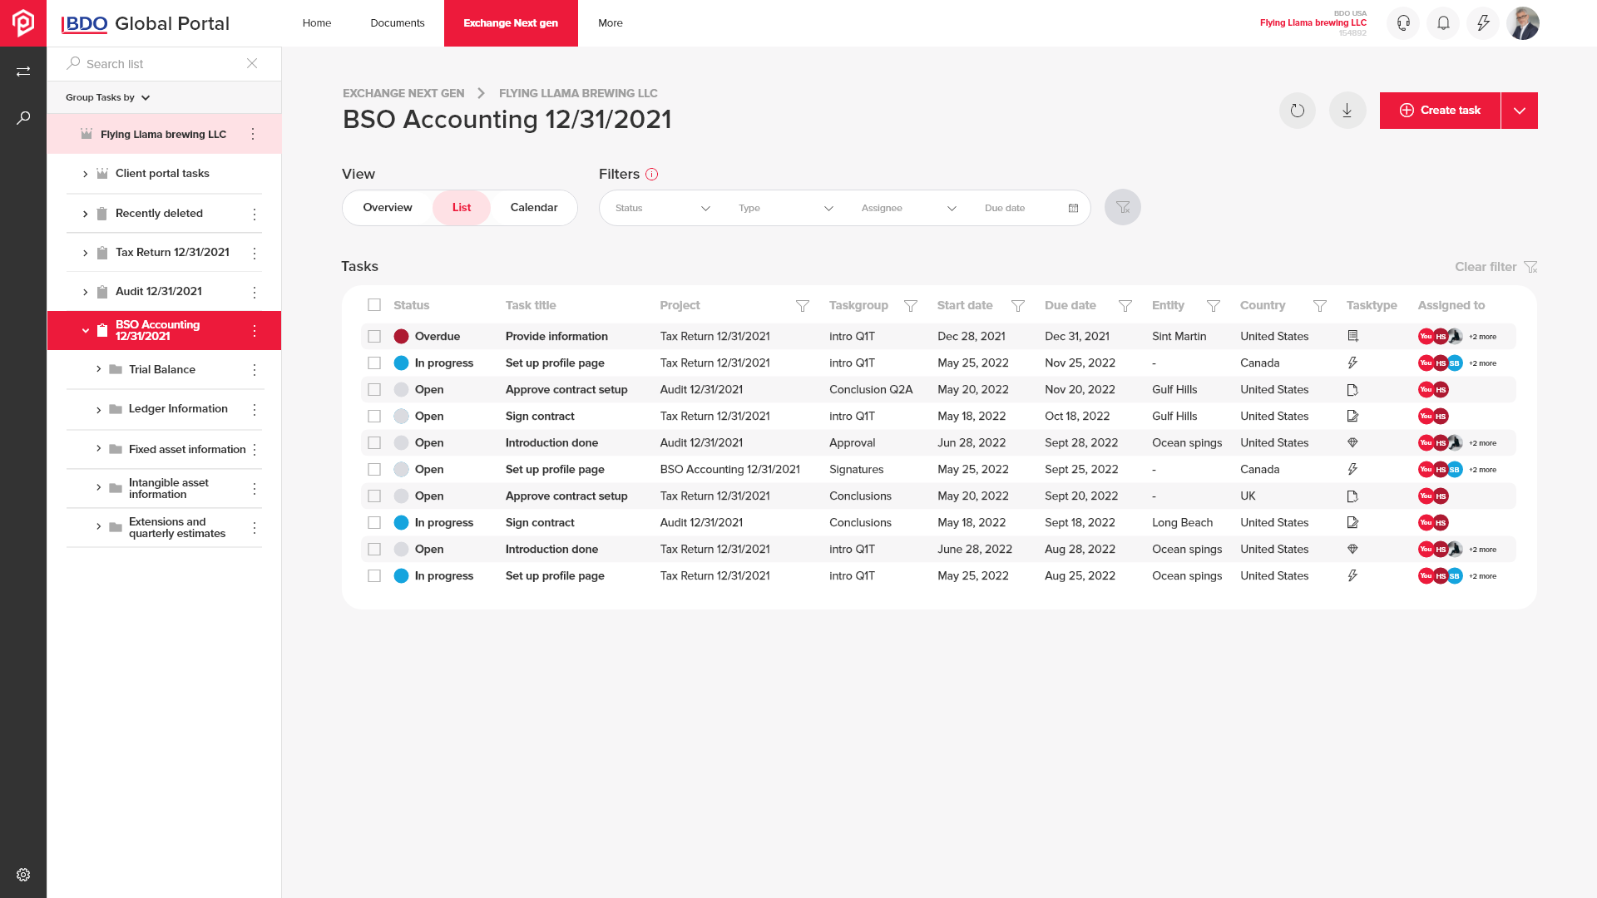Check the Approve contract setup Nov 20 checkbox
The height and width of the screenshot is (898, 1597).
[374, 390]
